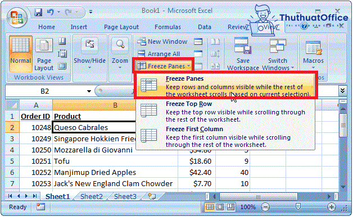Click New Window button
The image size is (353, 217).
coord(162,41)
